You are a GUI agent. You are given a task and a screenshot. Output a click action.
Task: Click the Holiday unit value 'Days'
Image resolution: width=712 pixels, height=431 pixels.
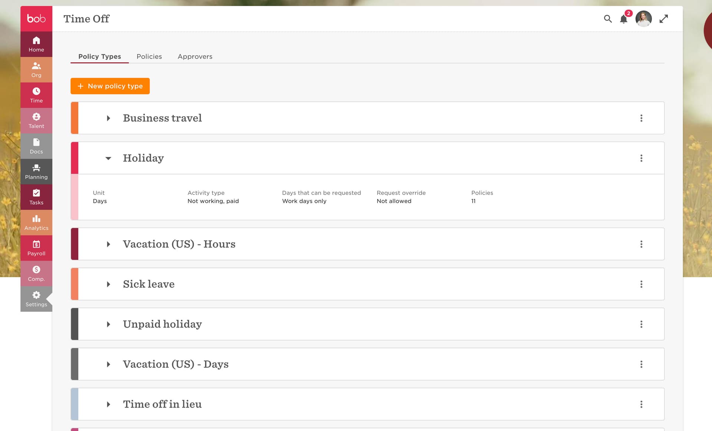click(100, 201)
